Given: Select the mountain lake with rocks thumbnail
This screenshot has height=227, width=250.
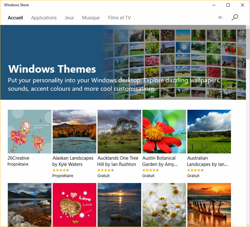Looking at the screenshot, I should tap(30, 205).
